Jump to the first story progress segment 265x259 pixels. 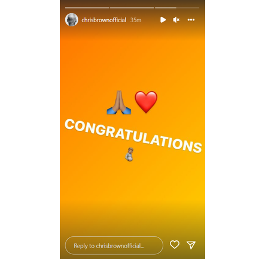87,8
